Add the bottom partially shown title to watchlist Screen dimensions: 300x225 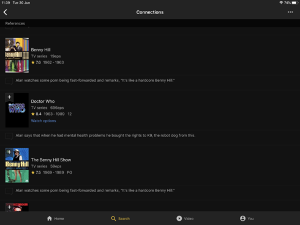[9, 207]
